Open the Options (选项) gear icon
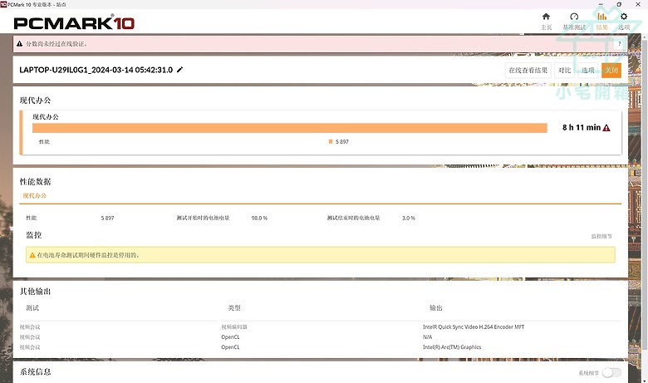The image size is (648, 383). click(x=624, y=17)
